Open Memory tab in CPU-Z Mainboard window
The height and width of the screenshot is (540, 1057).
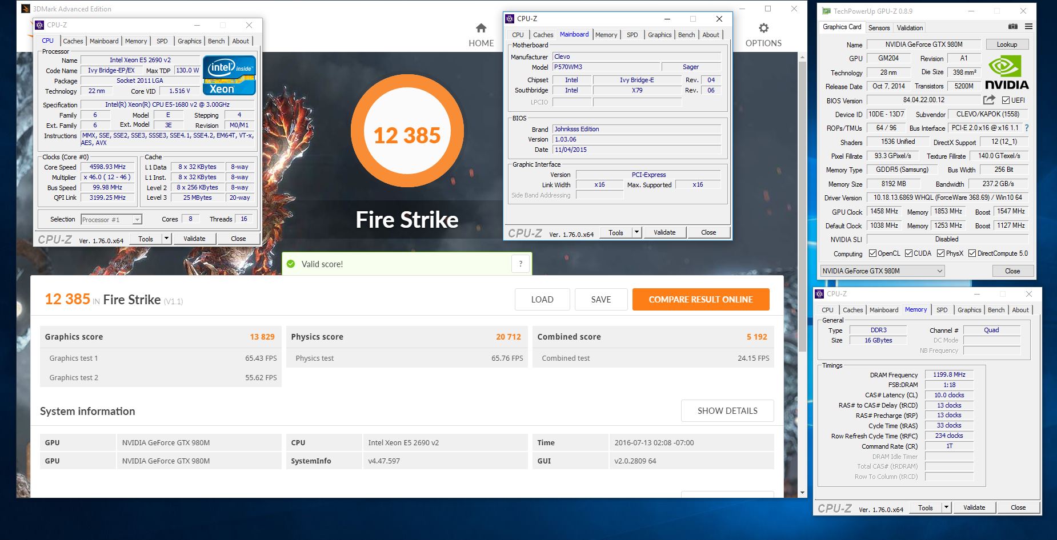(606, 35)
